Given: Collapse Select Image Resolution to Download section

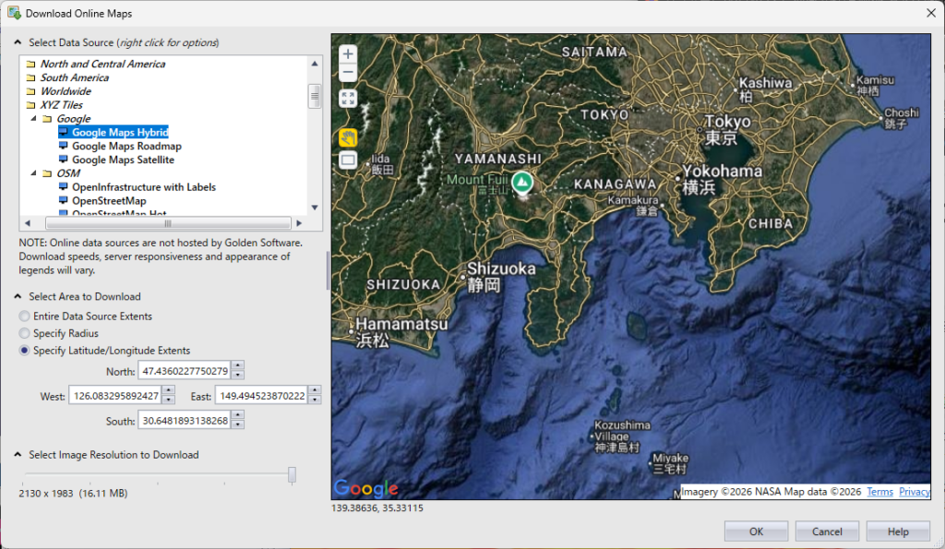Looking at the screenshot, I should click(x=18, y=454).
